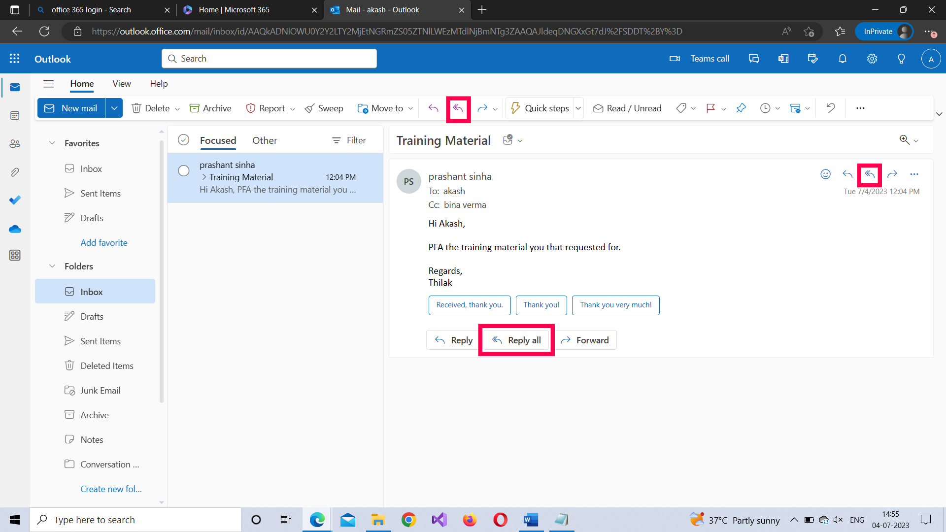Show the Other inbox tab
Screen dimensions: 946x532
click(265, 140)
